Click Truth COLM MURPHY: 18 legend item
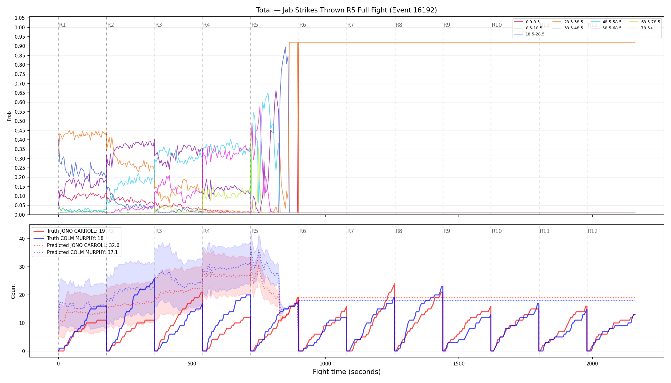The image size is (671, 383). point(68,238)
